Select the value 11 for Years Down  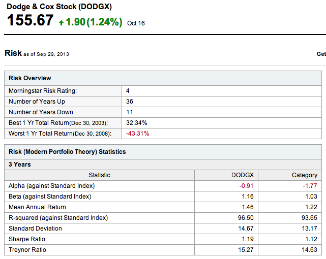click(x=129, y=112)
